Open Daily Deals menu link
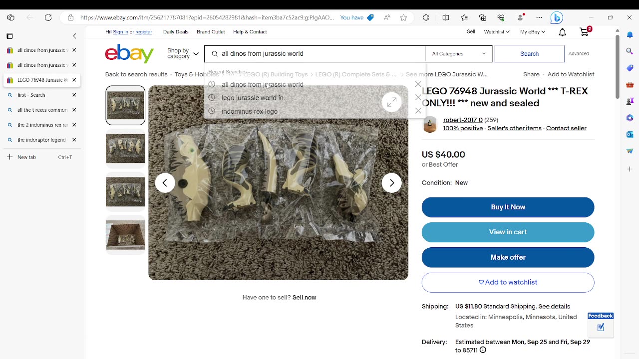This screenshot has width=639, height=359. (x=176, y=32)
